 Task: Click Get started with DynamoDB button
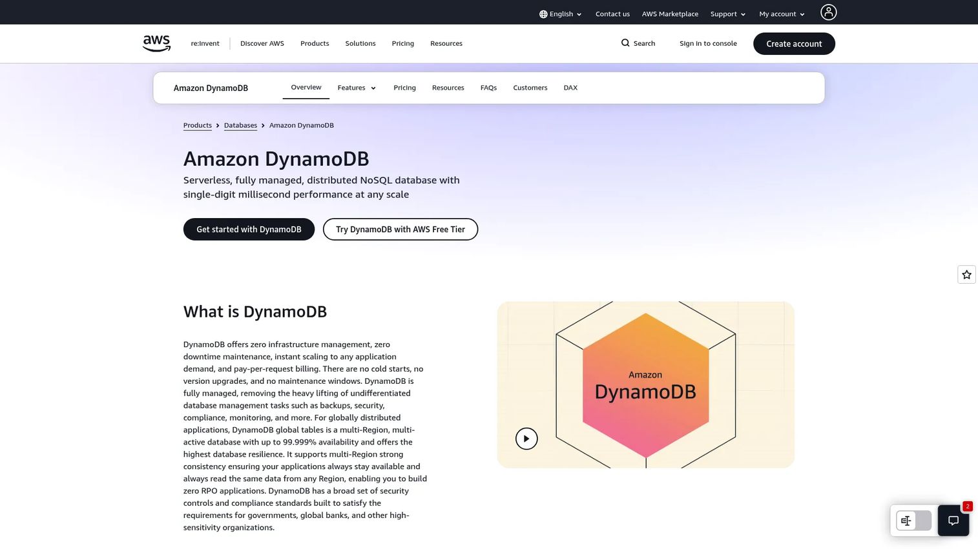tap(249, 229)
